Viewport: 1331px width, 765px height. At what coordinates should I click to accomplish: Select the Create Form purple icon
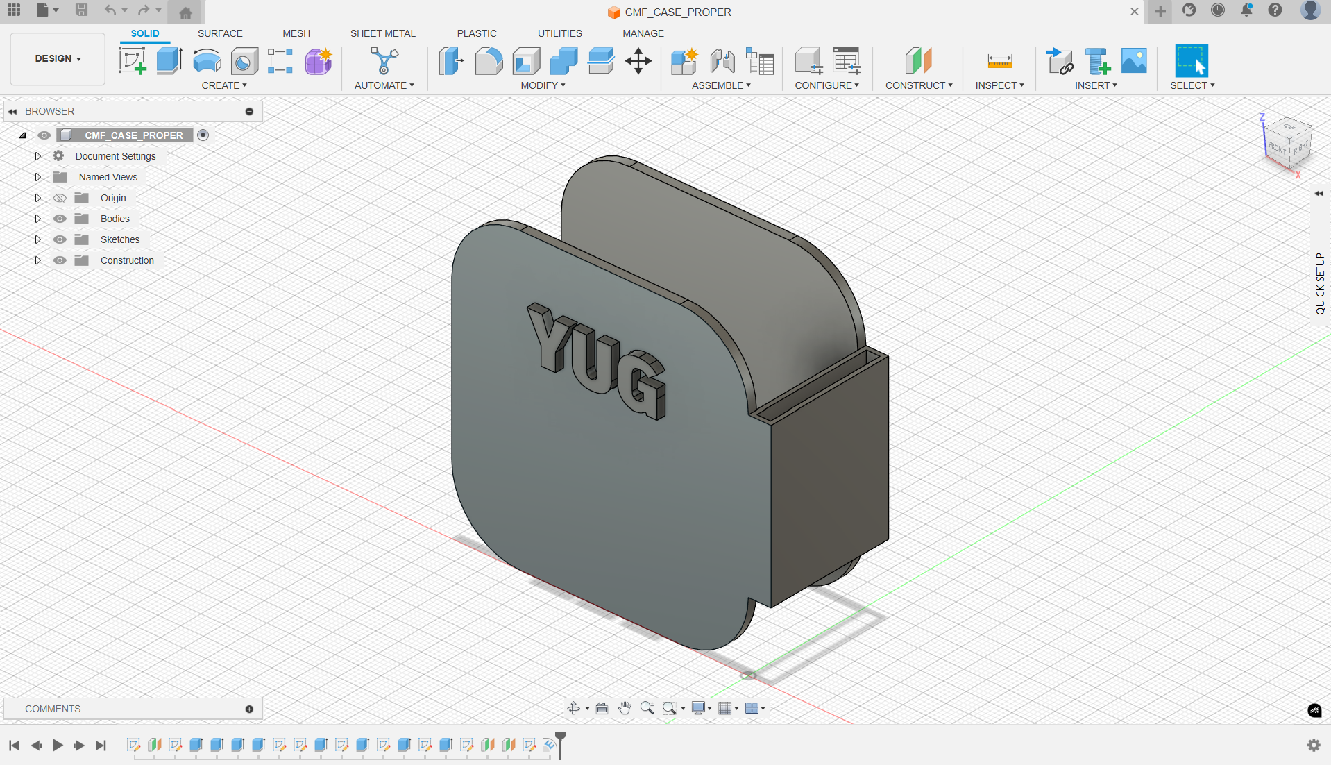(319, 61)
